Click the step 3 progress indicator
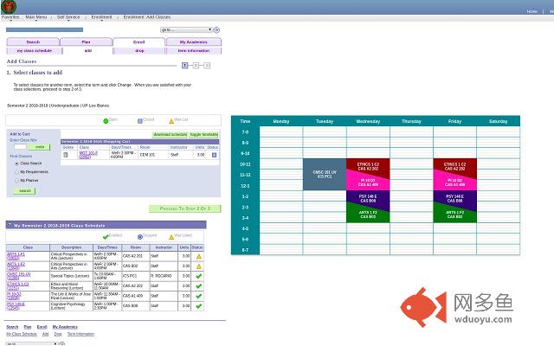The height and width of the screenshot is (346, 554). (x=207, y=66)
